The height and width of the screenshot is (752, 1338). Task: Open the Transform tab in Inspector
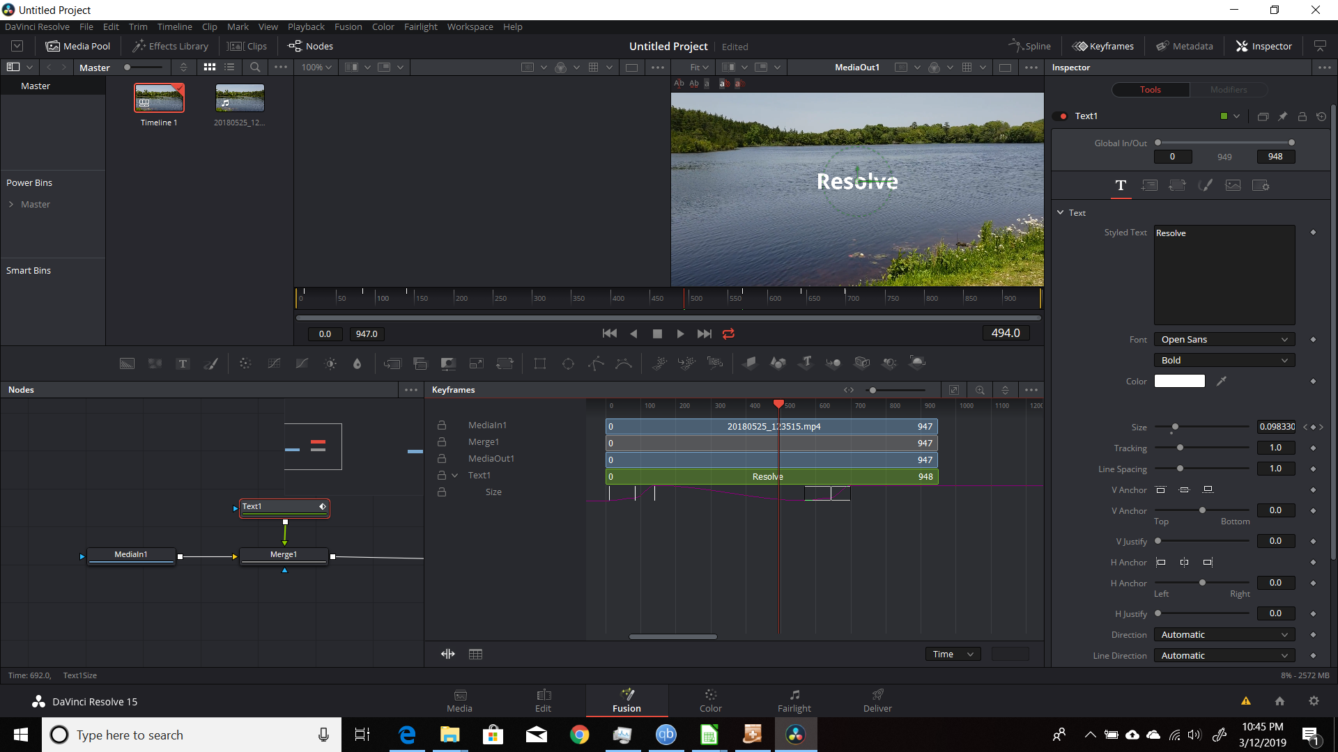(x=1177, y=185)
